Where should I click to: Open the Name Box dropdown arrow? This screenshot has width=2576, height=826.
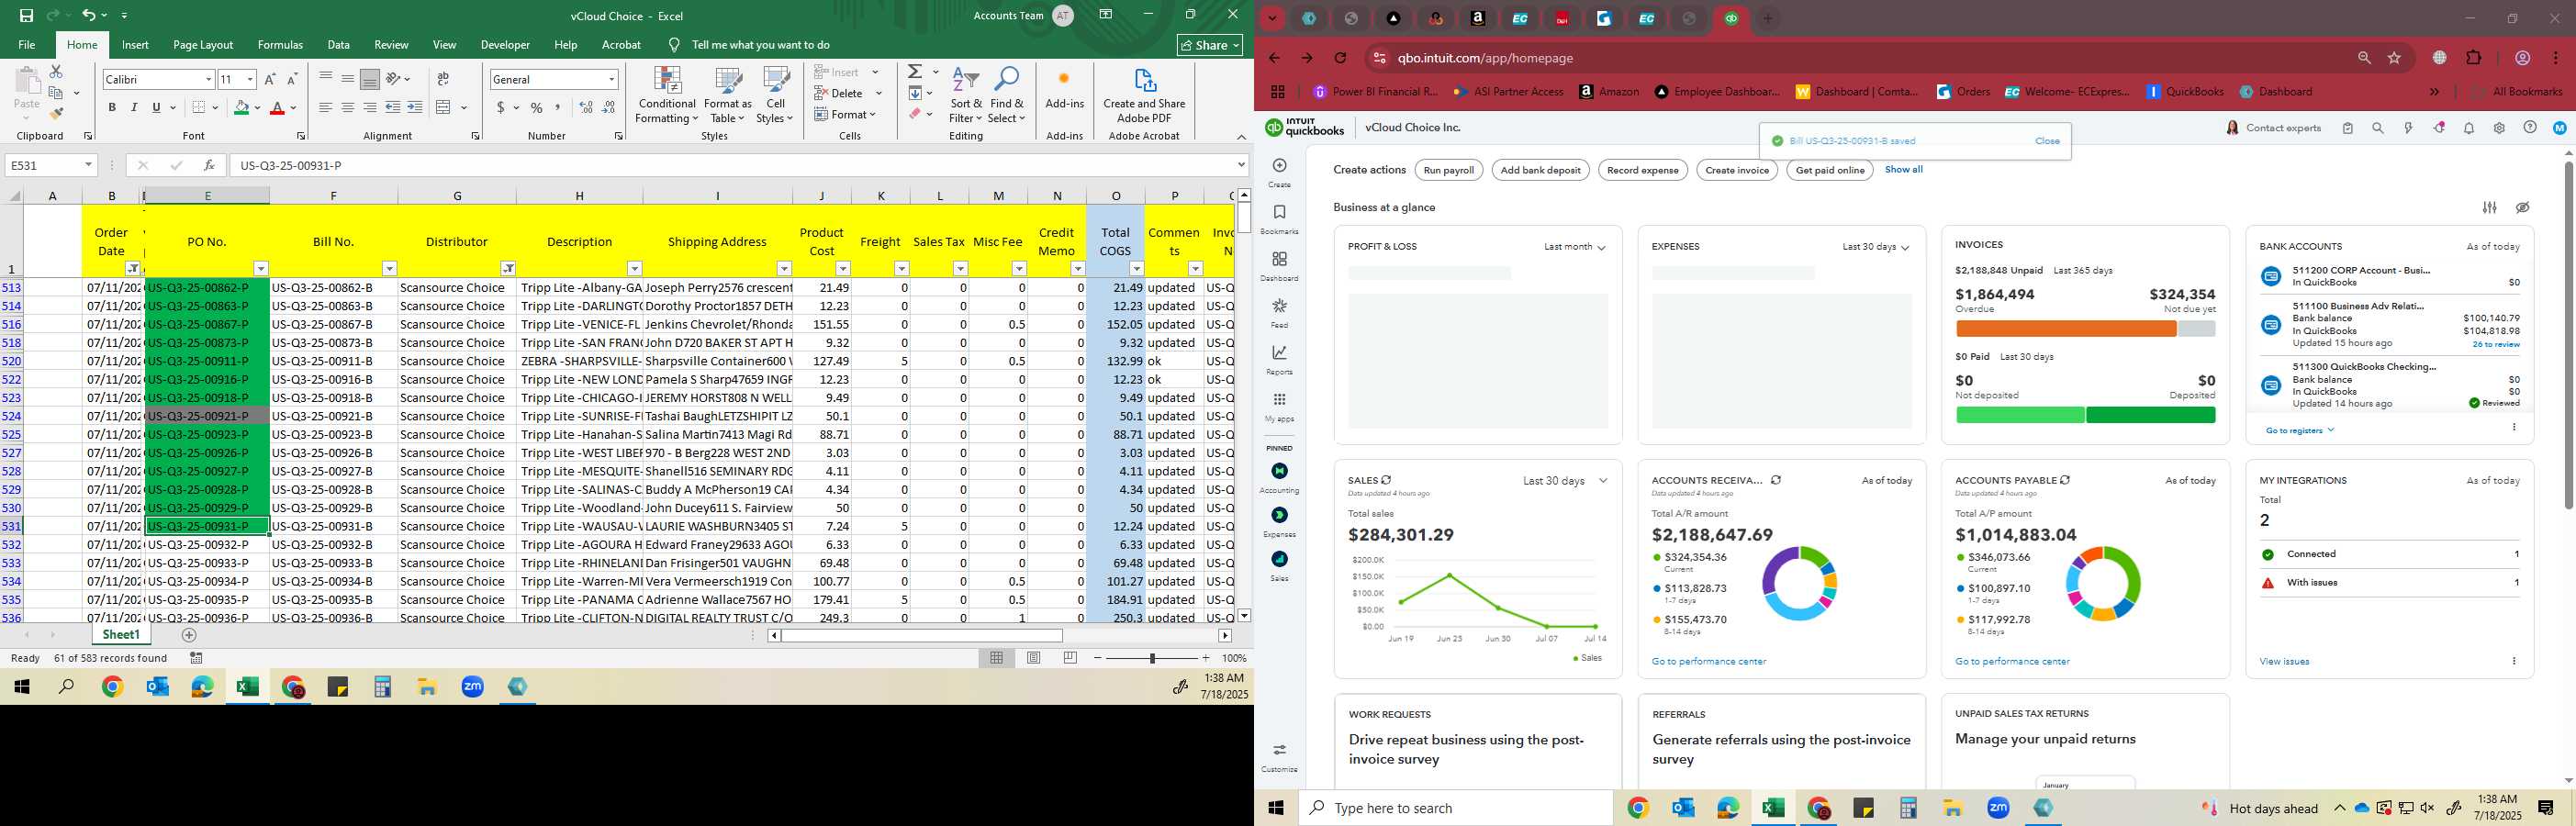(x=88, y=165)
